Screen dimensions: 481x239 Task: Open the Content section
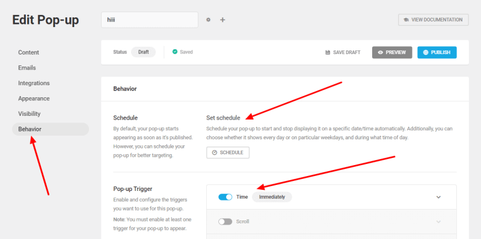click(28, 52)
